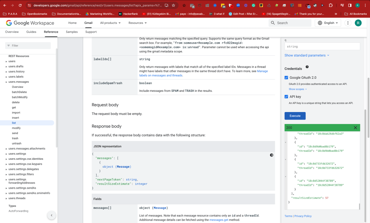Bookmark this page with the star icon
The height and width of the screenshot is (223, 370).
(x=174, y=5)
